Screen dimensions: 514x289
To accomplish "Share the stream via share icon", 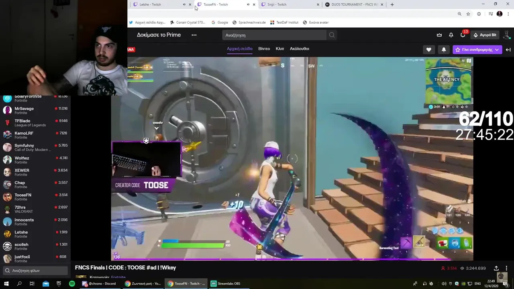I will click(496, 268).
